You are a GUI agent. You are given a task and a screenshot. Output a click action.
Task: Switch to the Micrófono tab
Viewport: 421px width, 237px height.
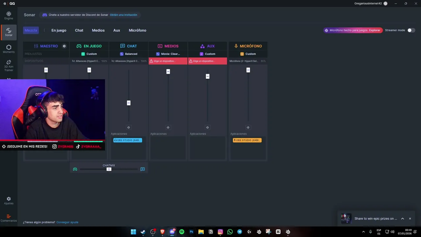pyautogui.click(x=137, y=30)
